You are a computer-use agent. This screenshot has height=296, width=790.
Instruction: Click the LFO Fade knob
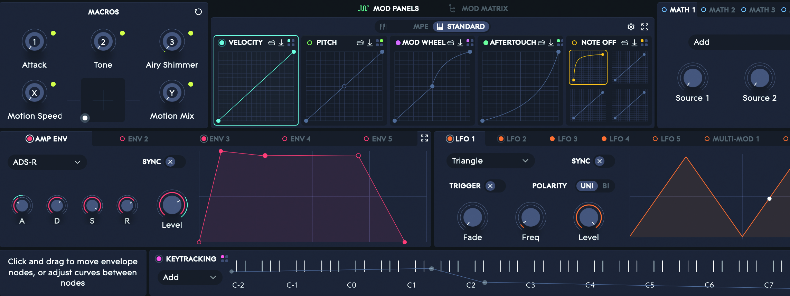472,217
